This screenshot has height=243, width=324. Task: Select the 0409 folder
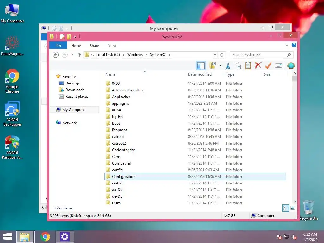coord(116,84)
